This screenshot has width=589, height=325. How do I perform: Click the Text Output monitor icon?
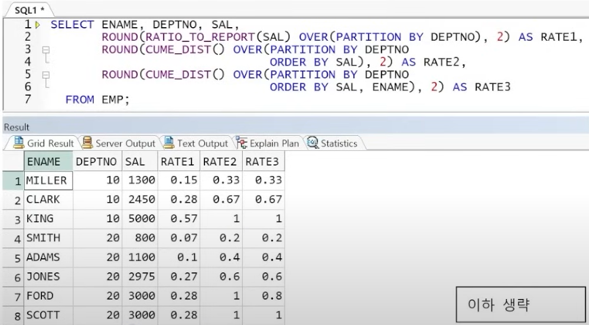pos(169,143)
